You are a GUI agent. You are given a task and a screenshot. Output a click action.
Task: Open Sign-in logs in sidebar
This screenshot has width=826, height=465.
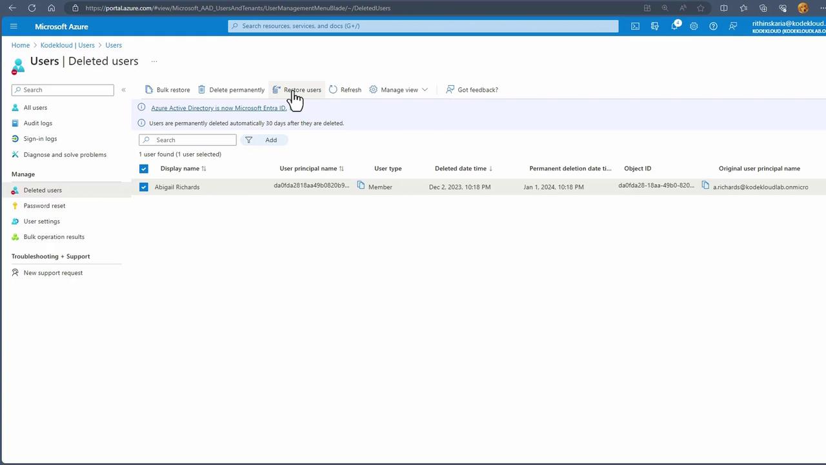pyautogui.click(x=40, y=139)
